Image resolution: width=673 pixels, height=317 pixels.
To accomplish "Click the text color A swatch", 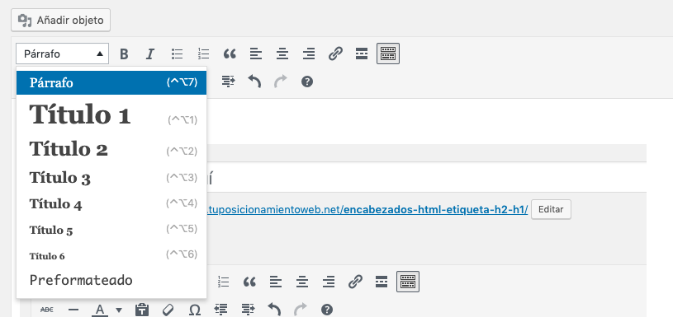I will [100, 310].
